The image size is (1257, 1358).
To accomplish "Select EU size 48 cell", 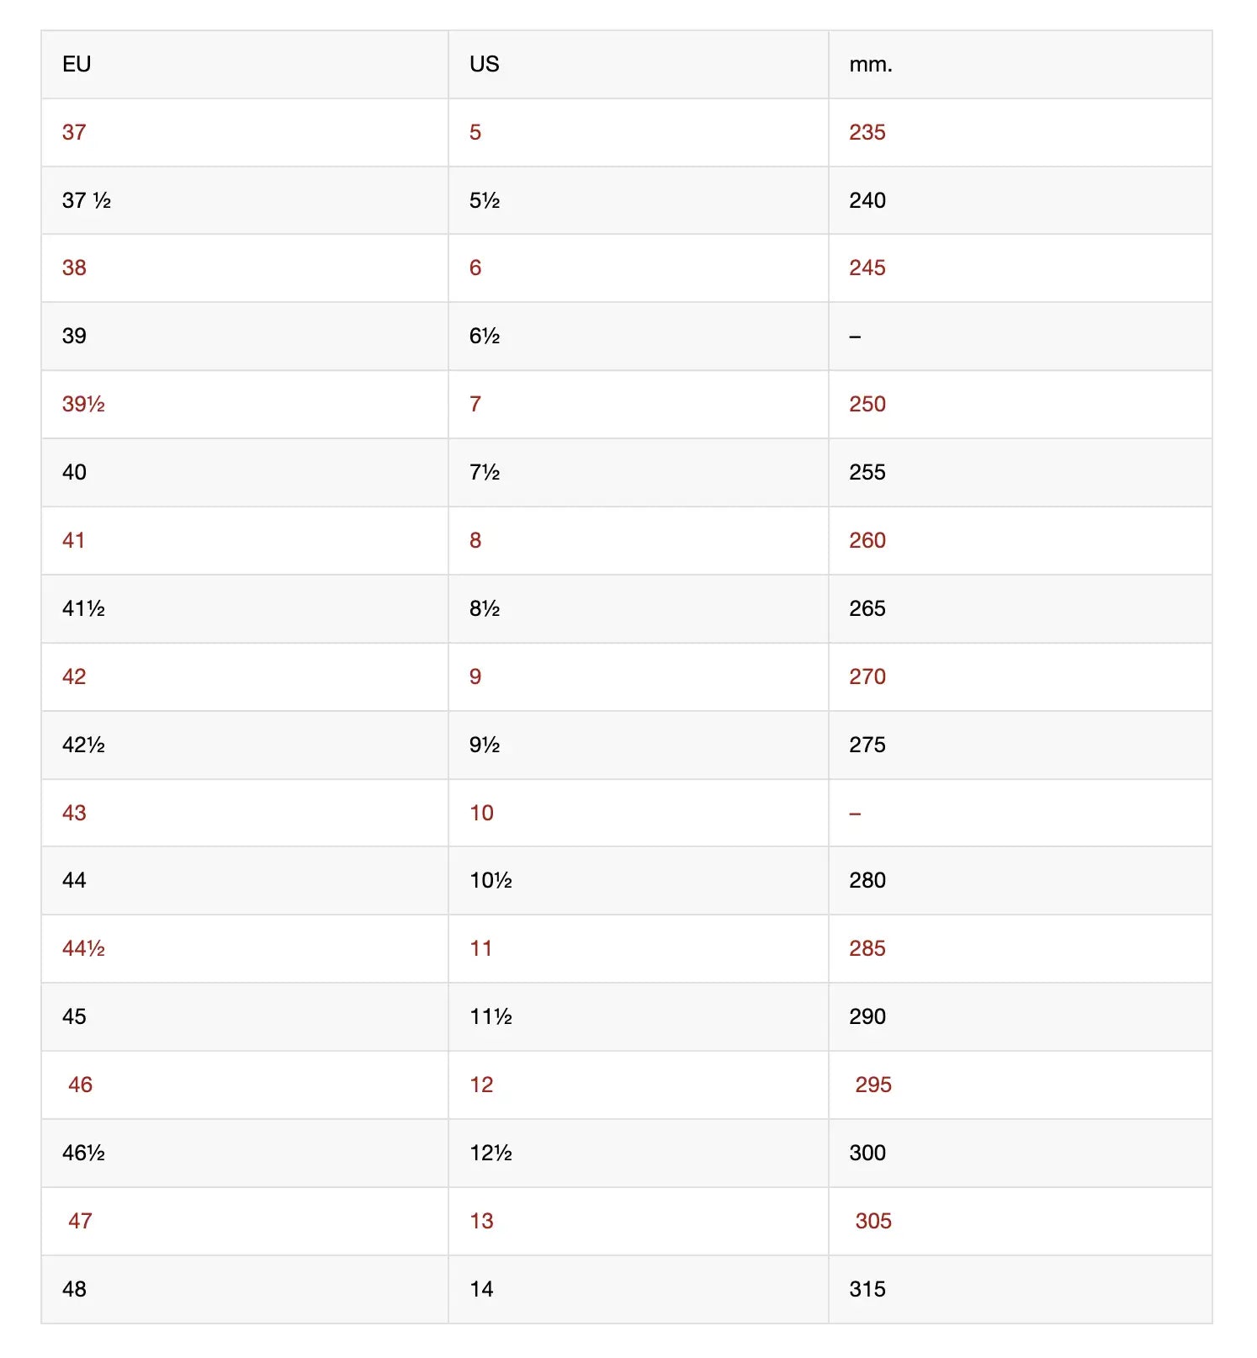I will tap(74, 1289).
